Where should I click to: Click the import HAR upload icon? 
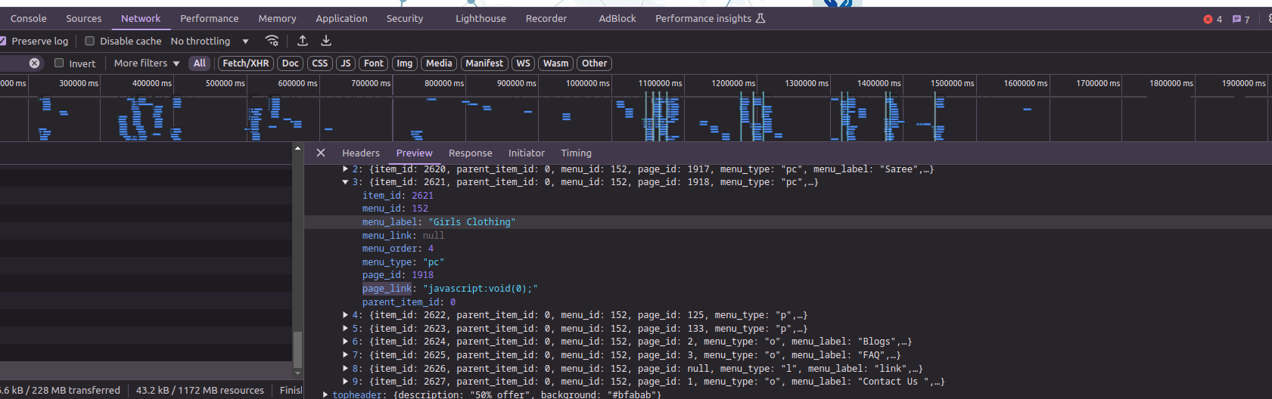point(303,41)
